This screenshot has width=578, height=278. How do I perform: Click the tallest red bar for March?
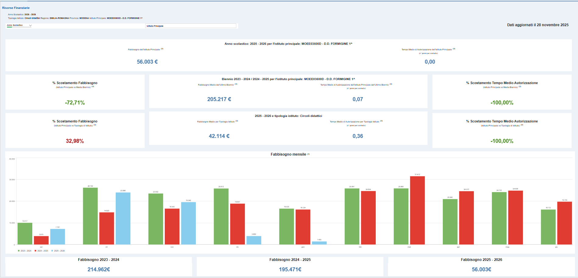coord(417,210)
